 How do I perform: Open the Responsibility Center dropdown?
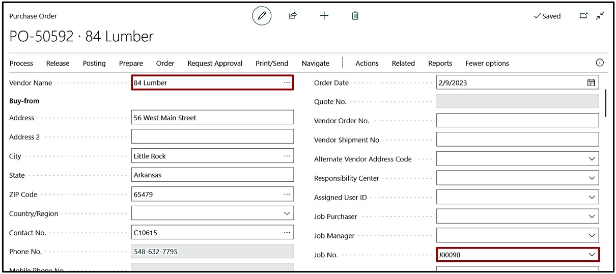(592, 178)
